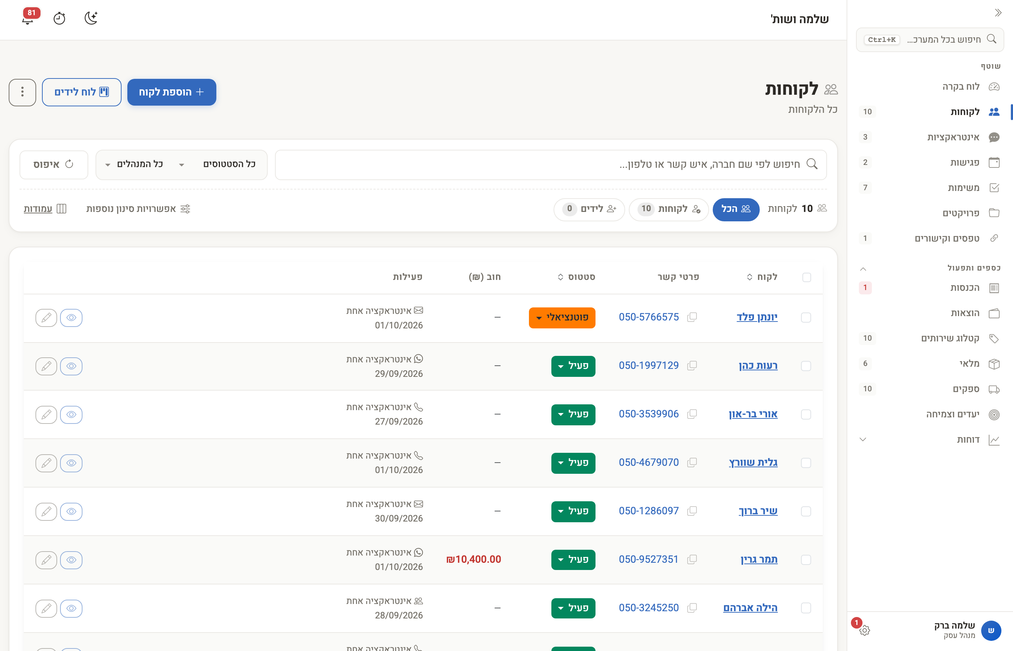The height and width of the screenshot is (651, 1013).
Task: Copy phone number 050-4679070
Action: 692,463
